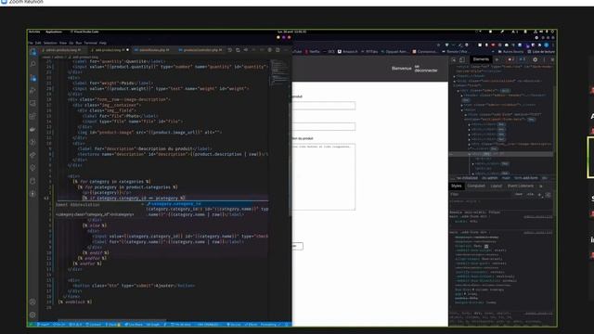Open the Accounts icon in the activity bar
The height and width of the screenshot is (334, 594).
point(33,302)
